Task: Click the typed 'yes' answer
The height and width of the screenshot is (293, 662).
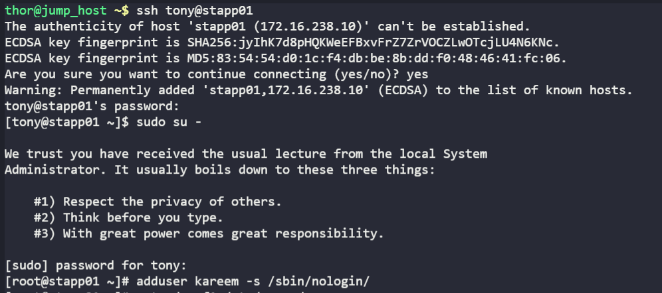Action: click(418, 74)
